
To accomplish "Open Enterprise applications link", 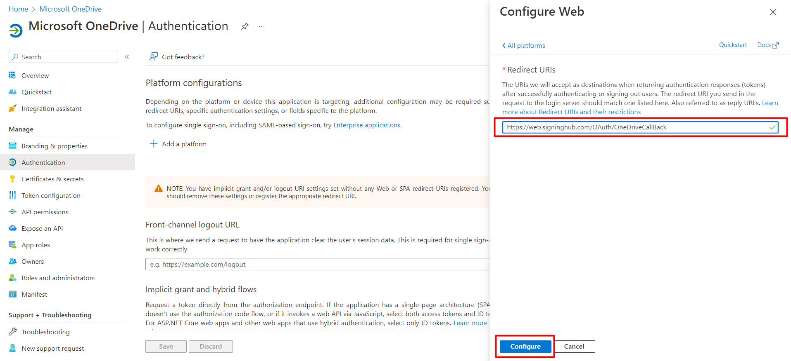I will point(367,125).
